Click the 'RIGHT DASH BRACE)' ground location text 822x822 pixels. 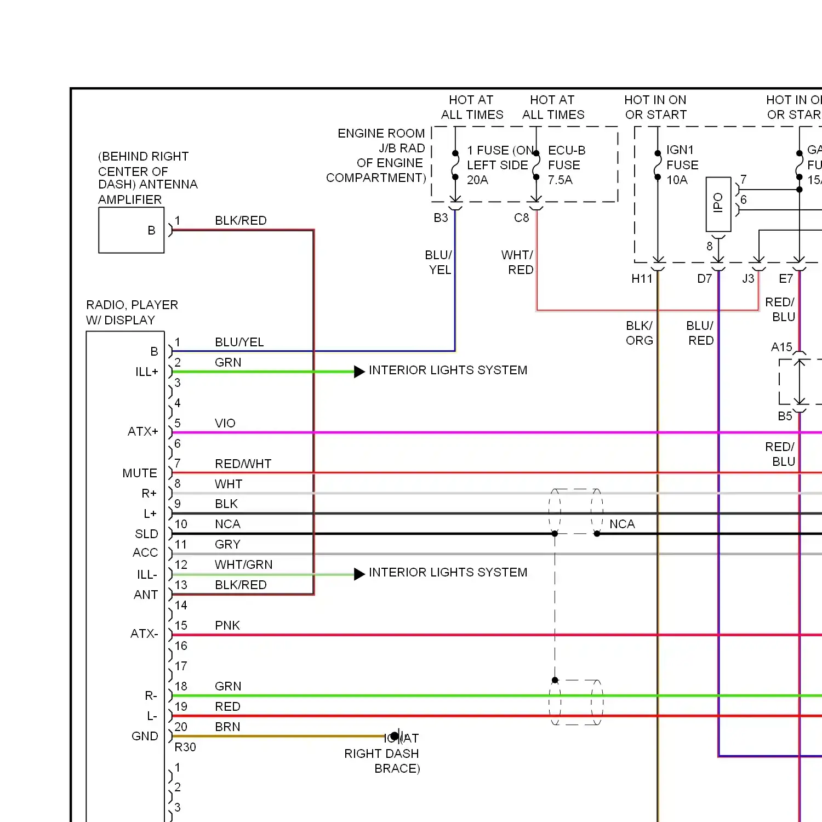[x=382, y=761]
